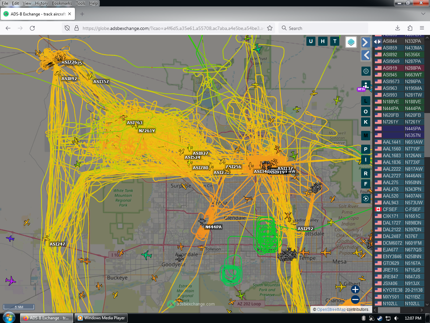The width and height of the screenshot is (430, 323).
Task: Toggle the H map button
Action: pos(323,41)
